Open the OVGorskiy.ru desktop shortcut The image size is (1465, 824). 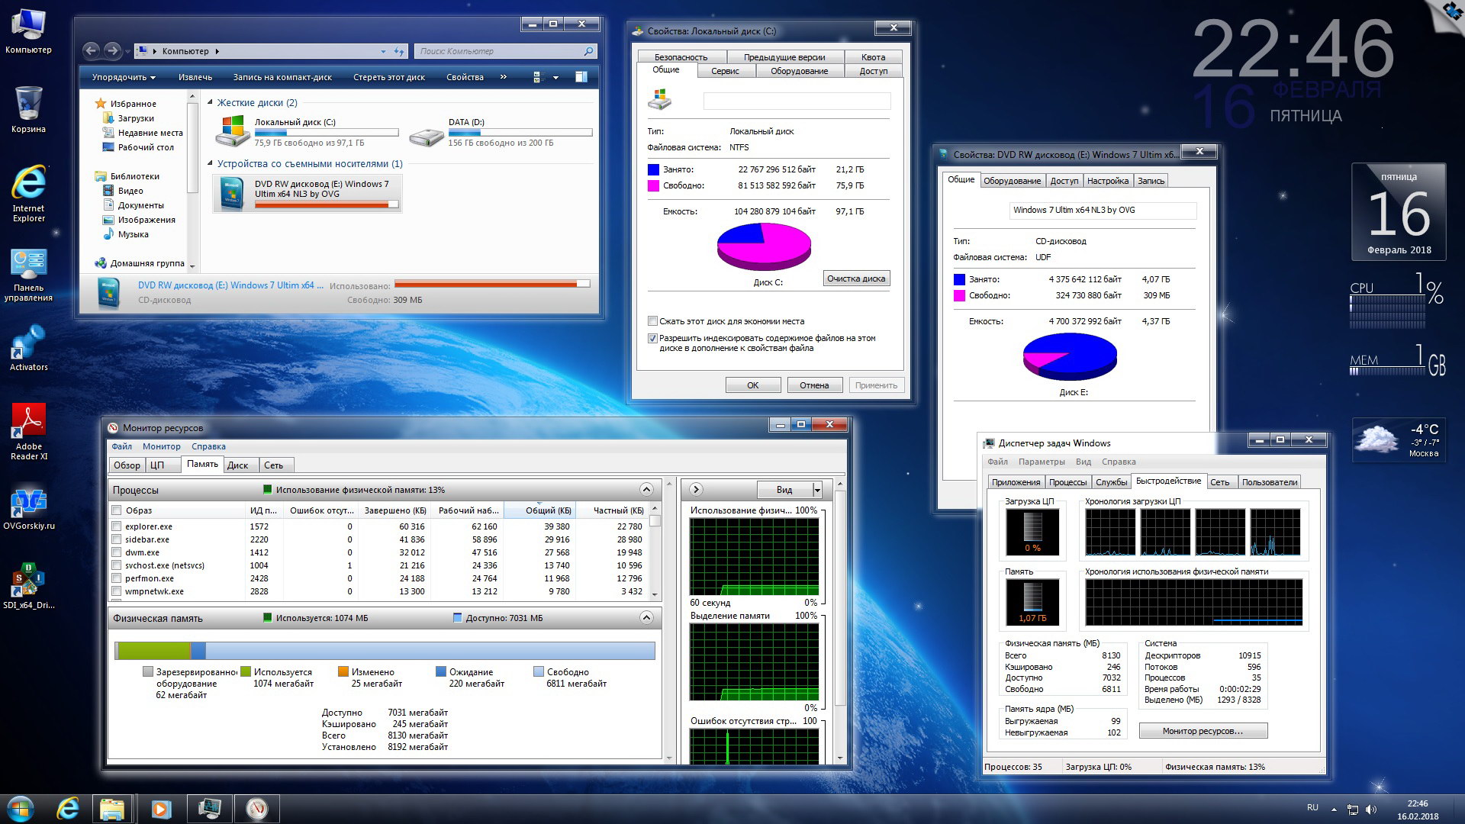click(x=28, y=502)
